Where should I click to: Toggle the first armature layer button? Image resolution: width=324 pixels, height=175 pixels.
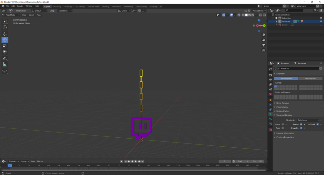coord(275,87)
